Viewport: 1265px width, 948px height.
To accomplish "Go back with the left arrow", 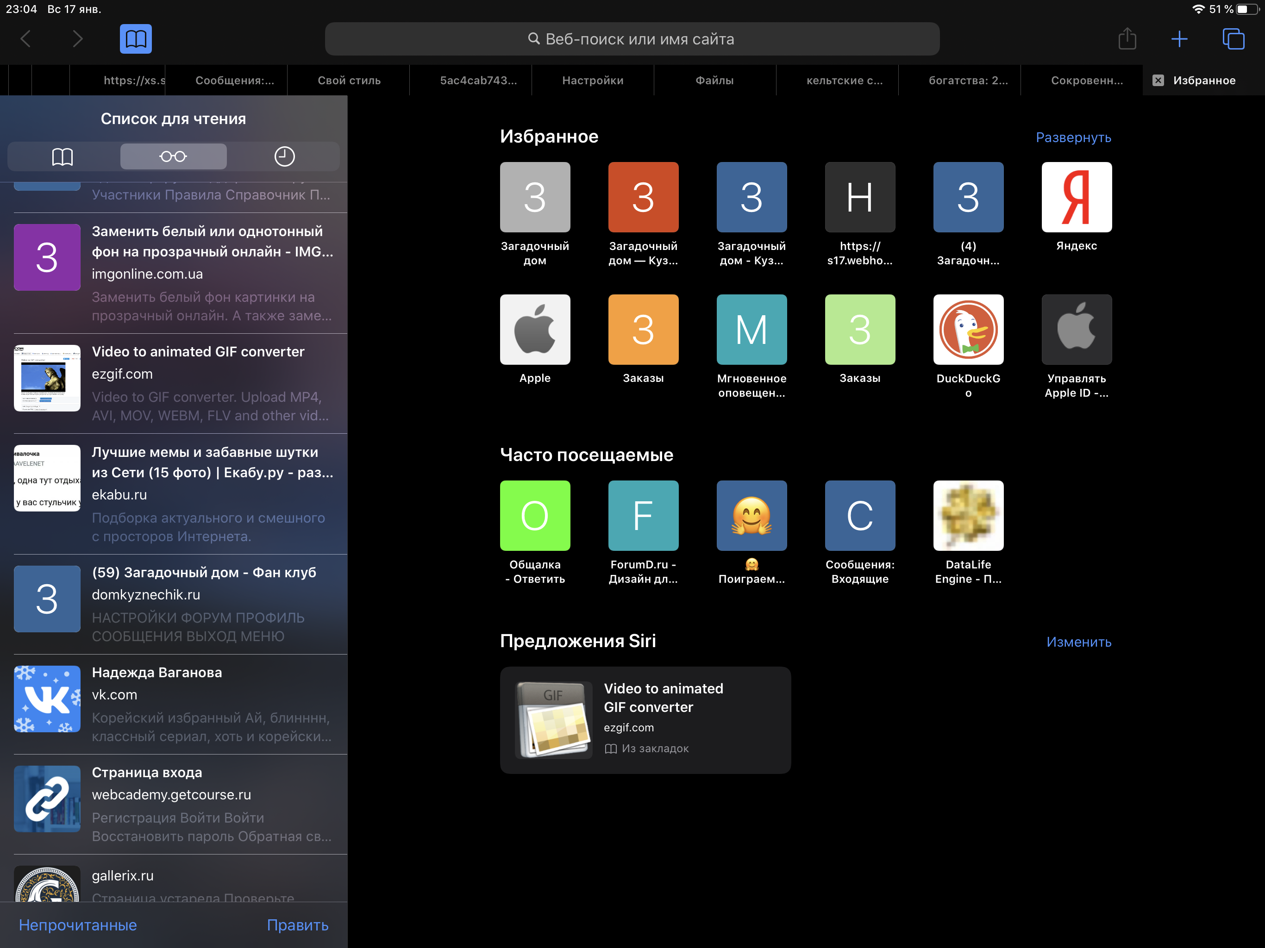I will click(26, 39).
